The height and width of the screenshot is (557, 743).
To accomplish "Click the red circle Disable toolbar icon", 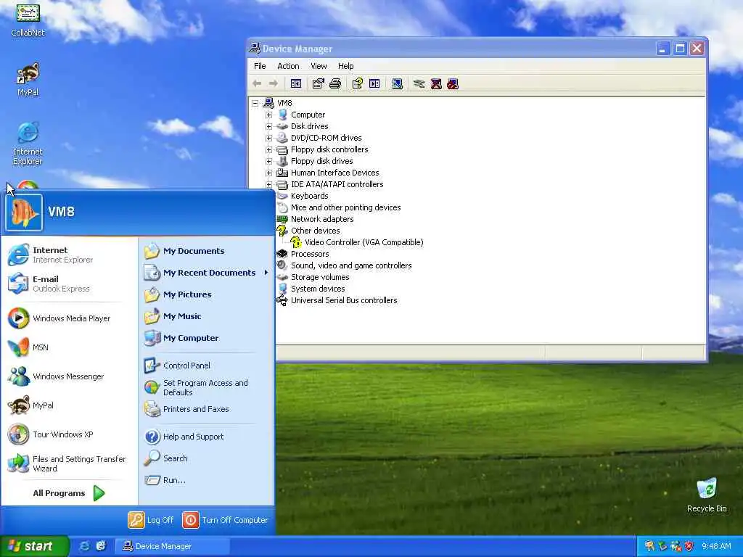I will pos(453,84).
